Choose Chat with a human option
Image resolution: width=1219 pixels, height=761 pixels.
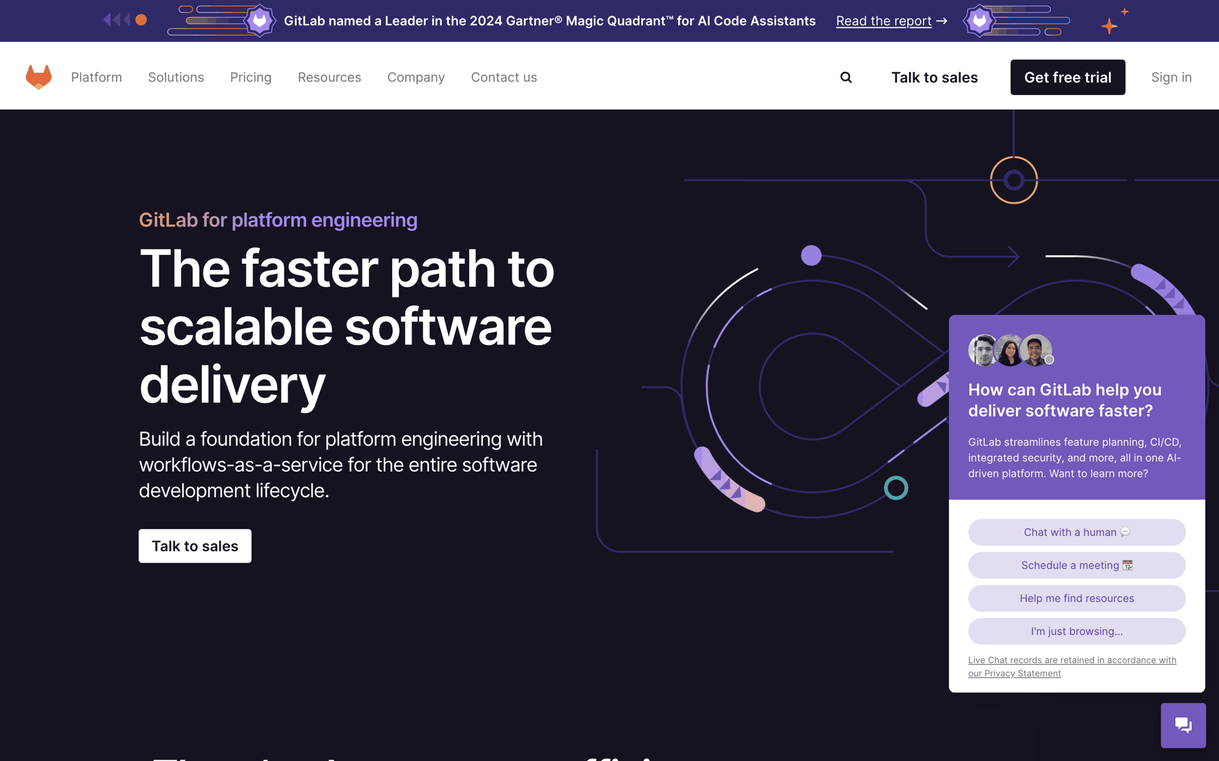click(x=1077, y=532)
